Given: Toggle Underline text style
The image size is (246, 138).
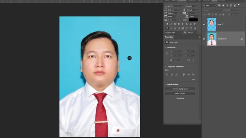Looking at the screenshot, I should click(x=191, y=24).
